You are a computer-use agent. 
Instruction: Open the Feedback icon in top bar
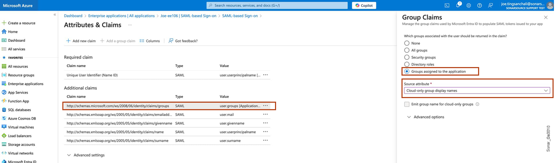491,5
